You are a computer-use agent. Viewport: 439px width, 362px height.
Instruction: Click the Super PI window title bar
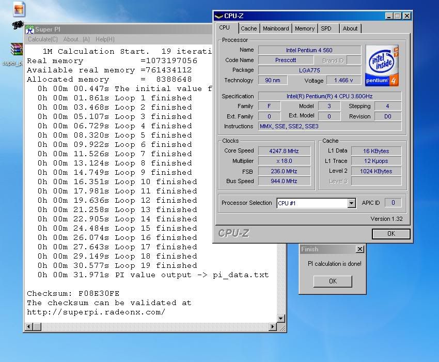point(119,29)
